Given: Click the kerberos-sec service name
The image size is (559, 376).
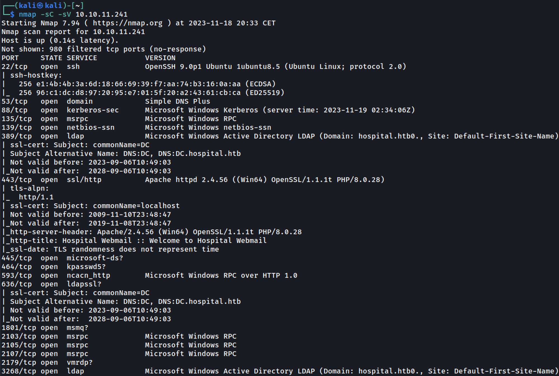Looking at the screenshot, I should coord(93,110).
